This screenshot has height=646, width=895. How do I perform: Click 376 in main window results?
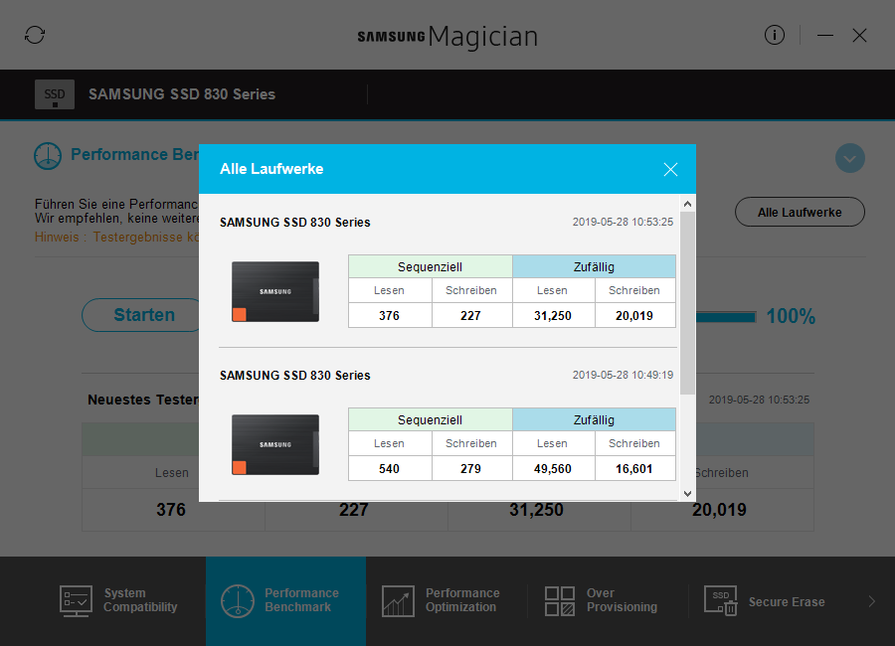click(x=171, y=510)
